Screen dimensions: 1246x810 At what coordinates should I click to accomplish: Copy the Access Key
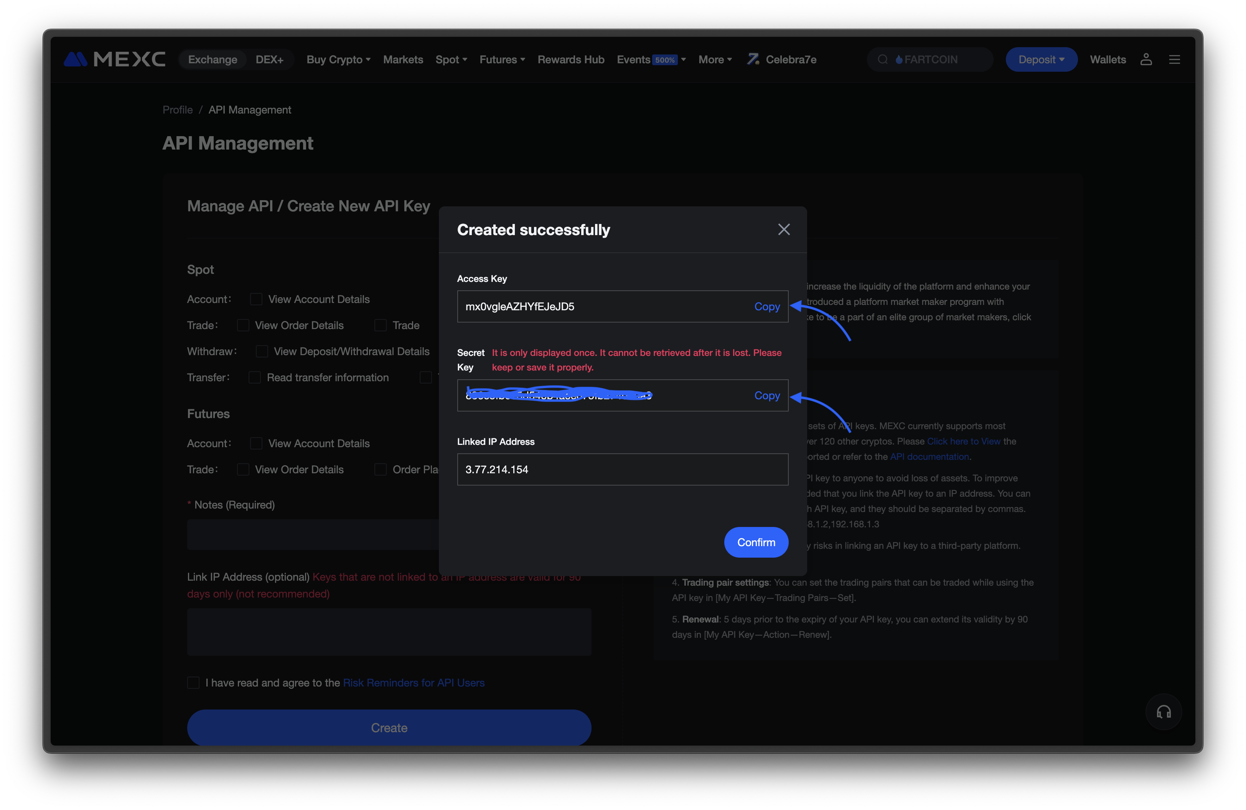(x=766, y=307)
